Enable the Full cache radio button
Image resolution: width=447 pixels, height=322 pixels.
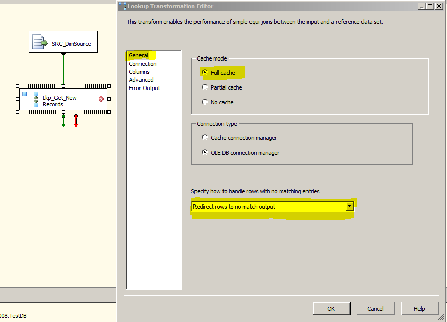click(206, 72)
